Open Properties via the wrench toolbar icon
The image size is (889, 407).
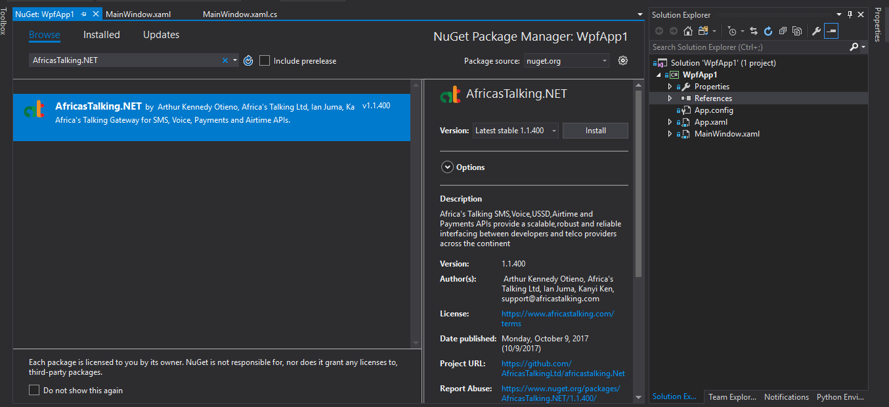coord(817,31)
